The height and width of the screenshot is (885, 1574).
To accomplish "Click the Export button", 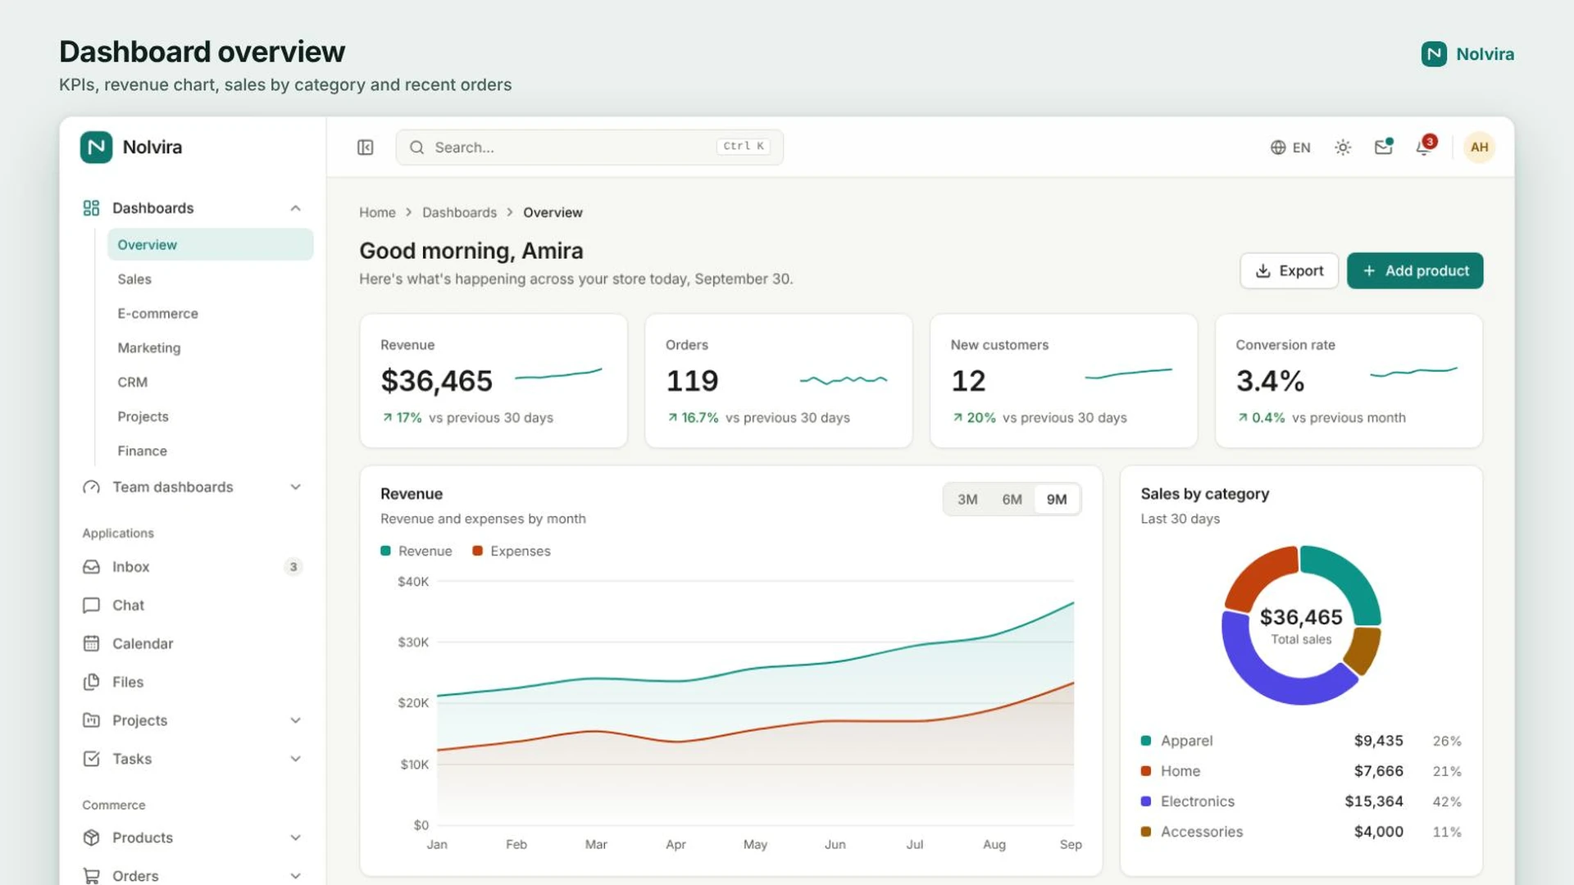I will pos(1289,271).
